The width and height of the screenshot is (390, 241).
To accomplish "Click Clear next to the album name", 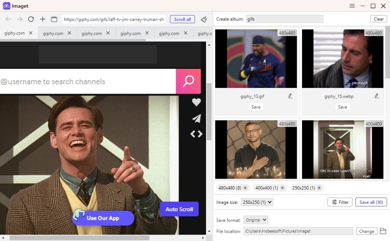I will coord(379,18).
